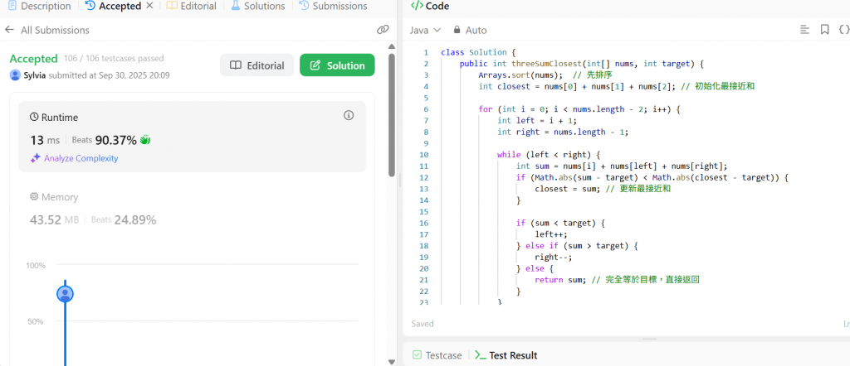Click the Memory chip icon
The width and height of the screenshot is (850, 366).
point(34,197)
